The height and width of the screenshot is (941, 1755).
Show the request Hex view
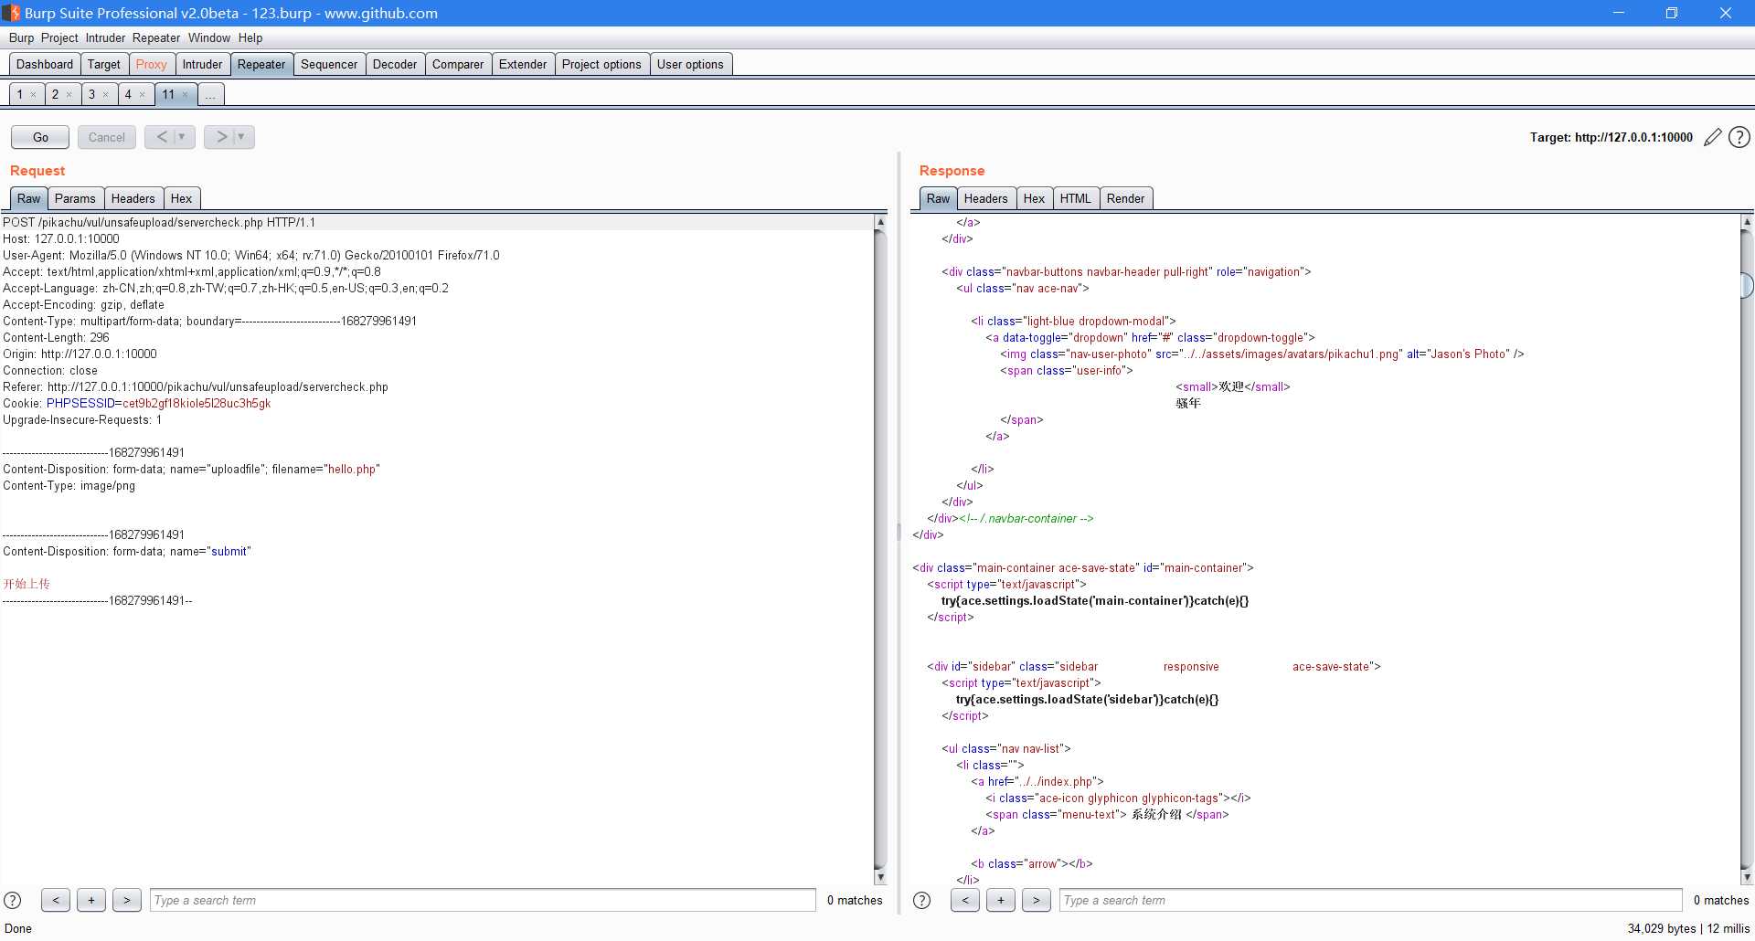pyautogui.click(x=182, y=198)
